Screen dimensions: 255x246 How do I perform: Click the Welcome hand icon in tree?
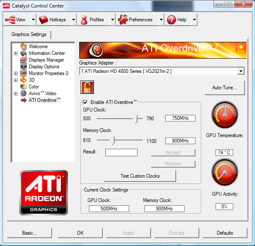tap(23, 47)
